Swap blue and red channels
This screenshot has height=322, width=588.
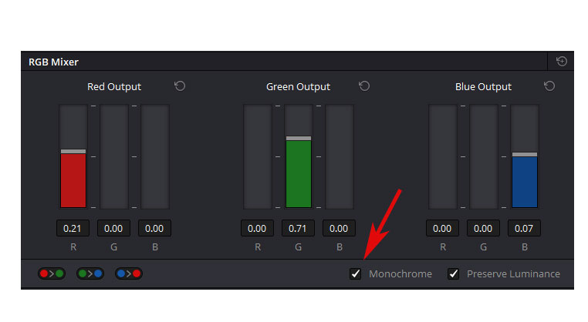click(x=129, y=273)
